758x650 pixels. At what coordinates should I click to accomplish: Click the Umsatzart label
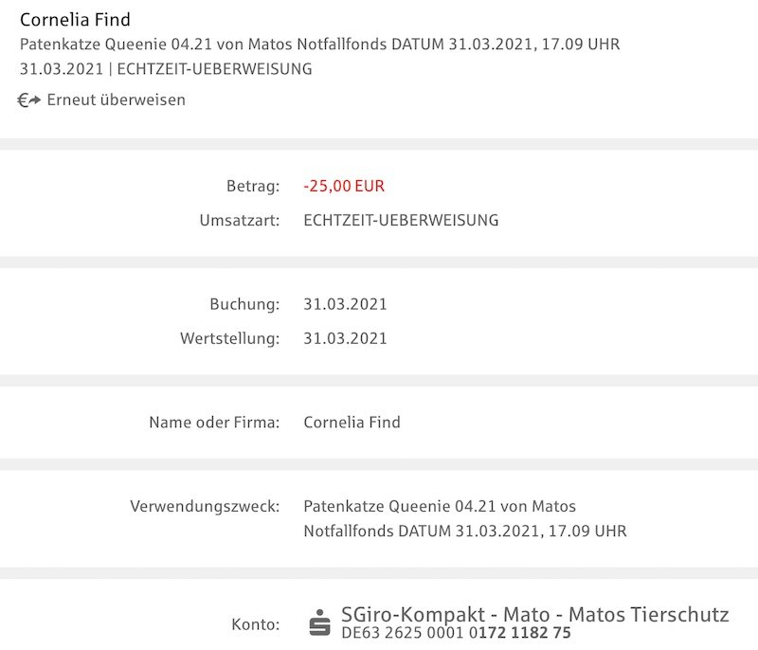pos(240,221)
